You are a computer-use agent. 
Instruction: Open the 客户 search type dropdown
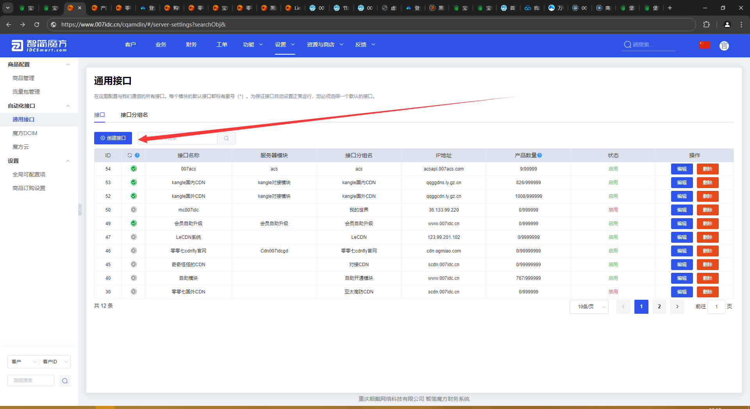pos(23,362)
